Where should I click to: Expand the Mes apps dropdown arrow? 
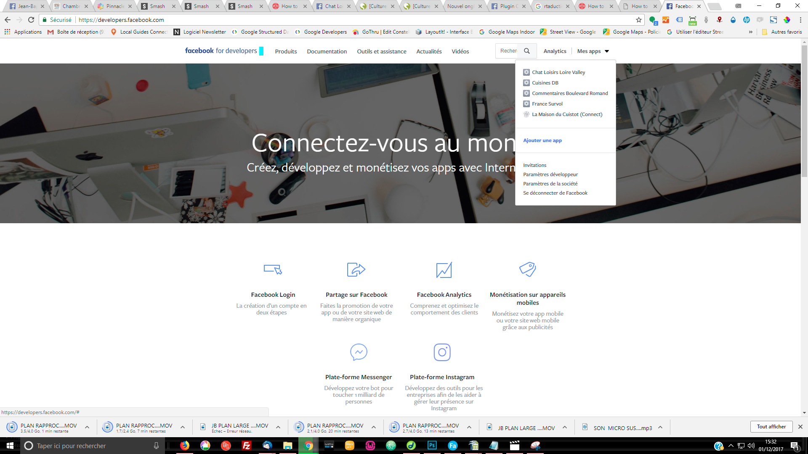point(607,51)
